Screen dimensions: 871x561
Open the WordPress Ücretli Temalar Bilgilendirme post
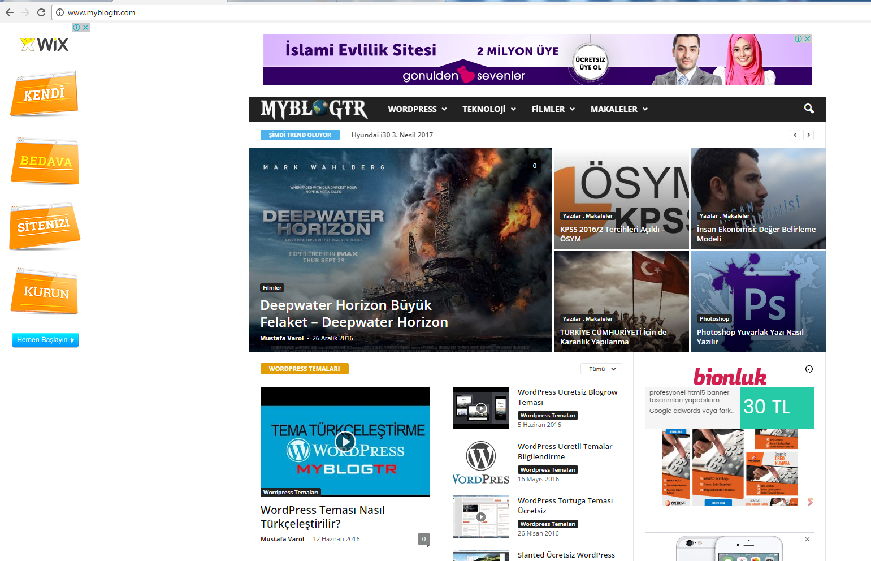(565, 451)
